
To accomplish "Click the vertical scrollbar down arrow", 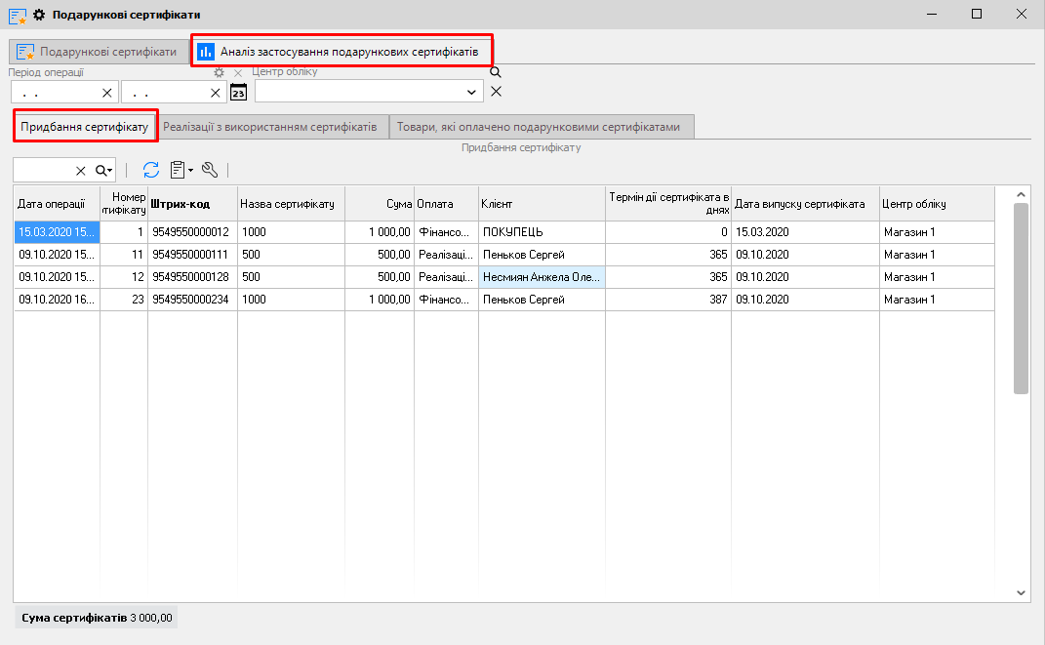I will pos(1021,592).
